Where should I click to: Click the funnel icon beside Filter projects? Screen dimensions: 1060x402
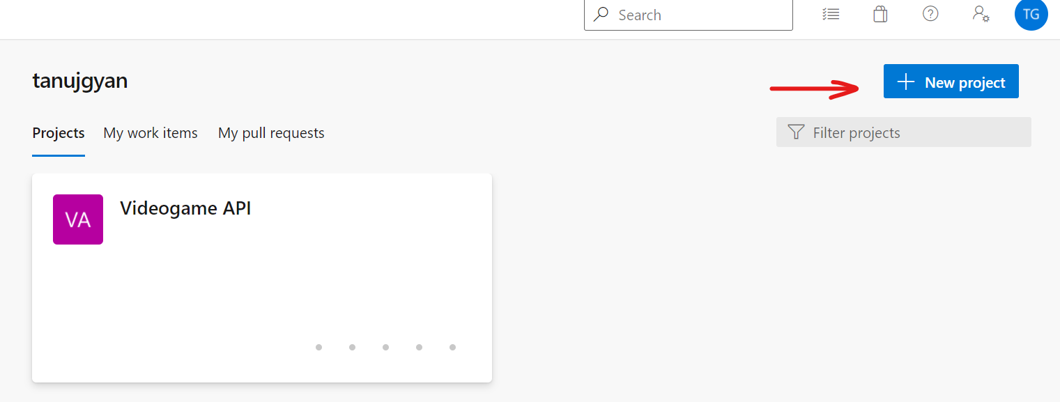click(x=796, y=132)
